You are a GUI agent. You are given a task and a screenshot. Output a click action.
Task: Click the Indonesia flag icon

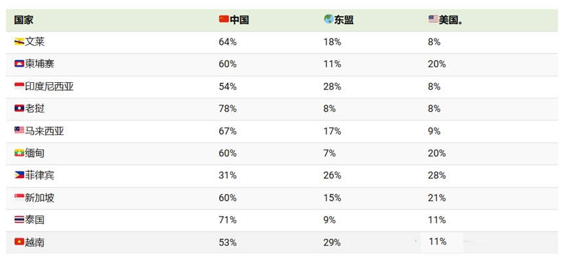tap(19, 86)
